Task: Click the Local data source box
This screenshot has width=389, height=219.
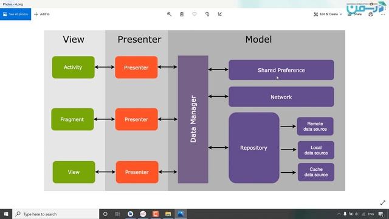Action: coord(316,150)
